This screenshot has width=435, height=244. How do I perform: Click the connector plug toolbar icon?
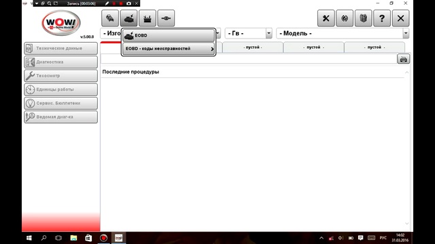[x=166, y=18]
